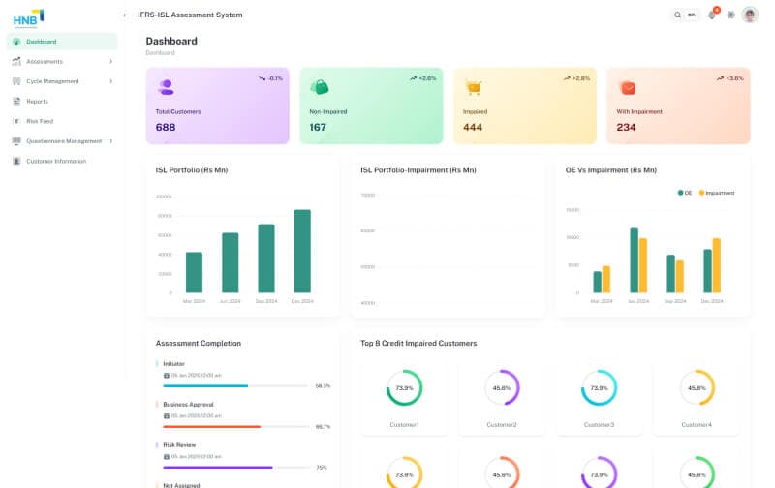Click the Total Customers value 688
Viewport: 775px width, 488px height.
coord(166,128)
